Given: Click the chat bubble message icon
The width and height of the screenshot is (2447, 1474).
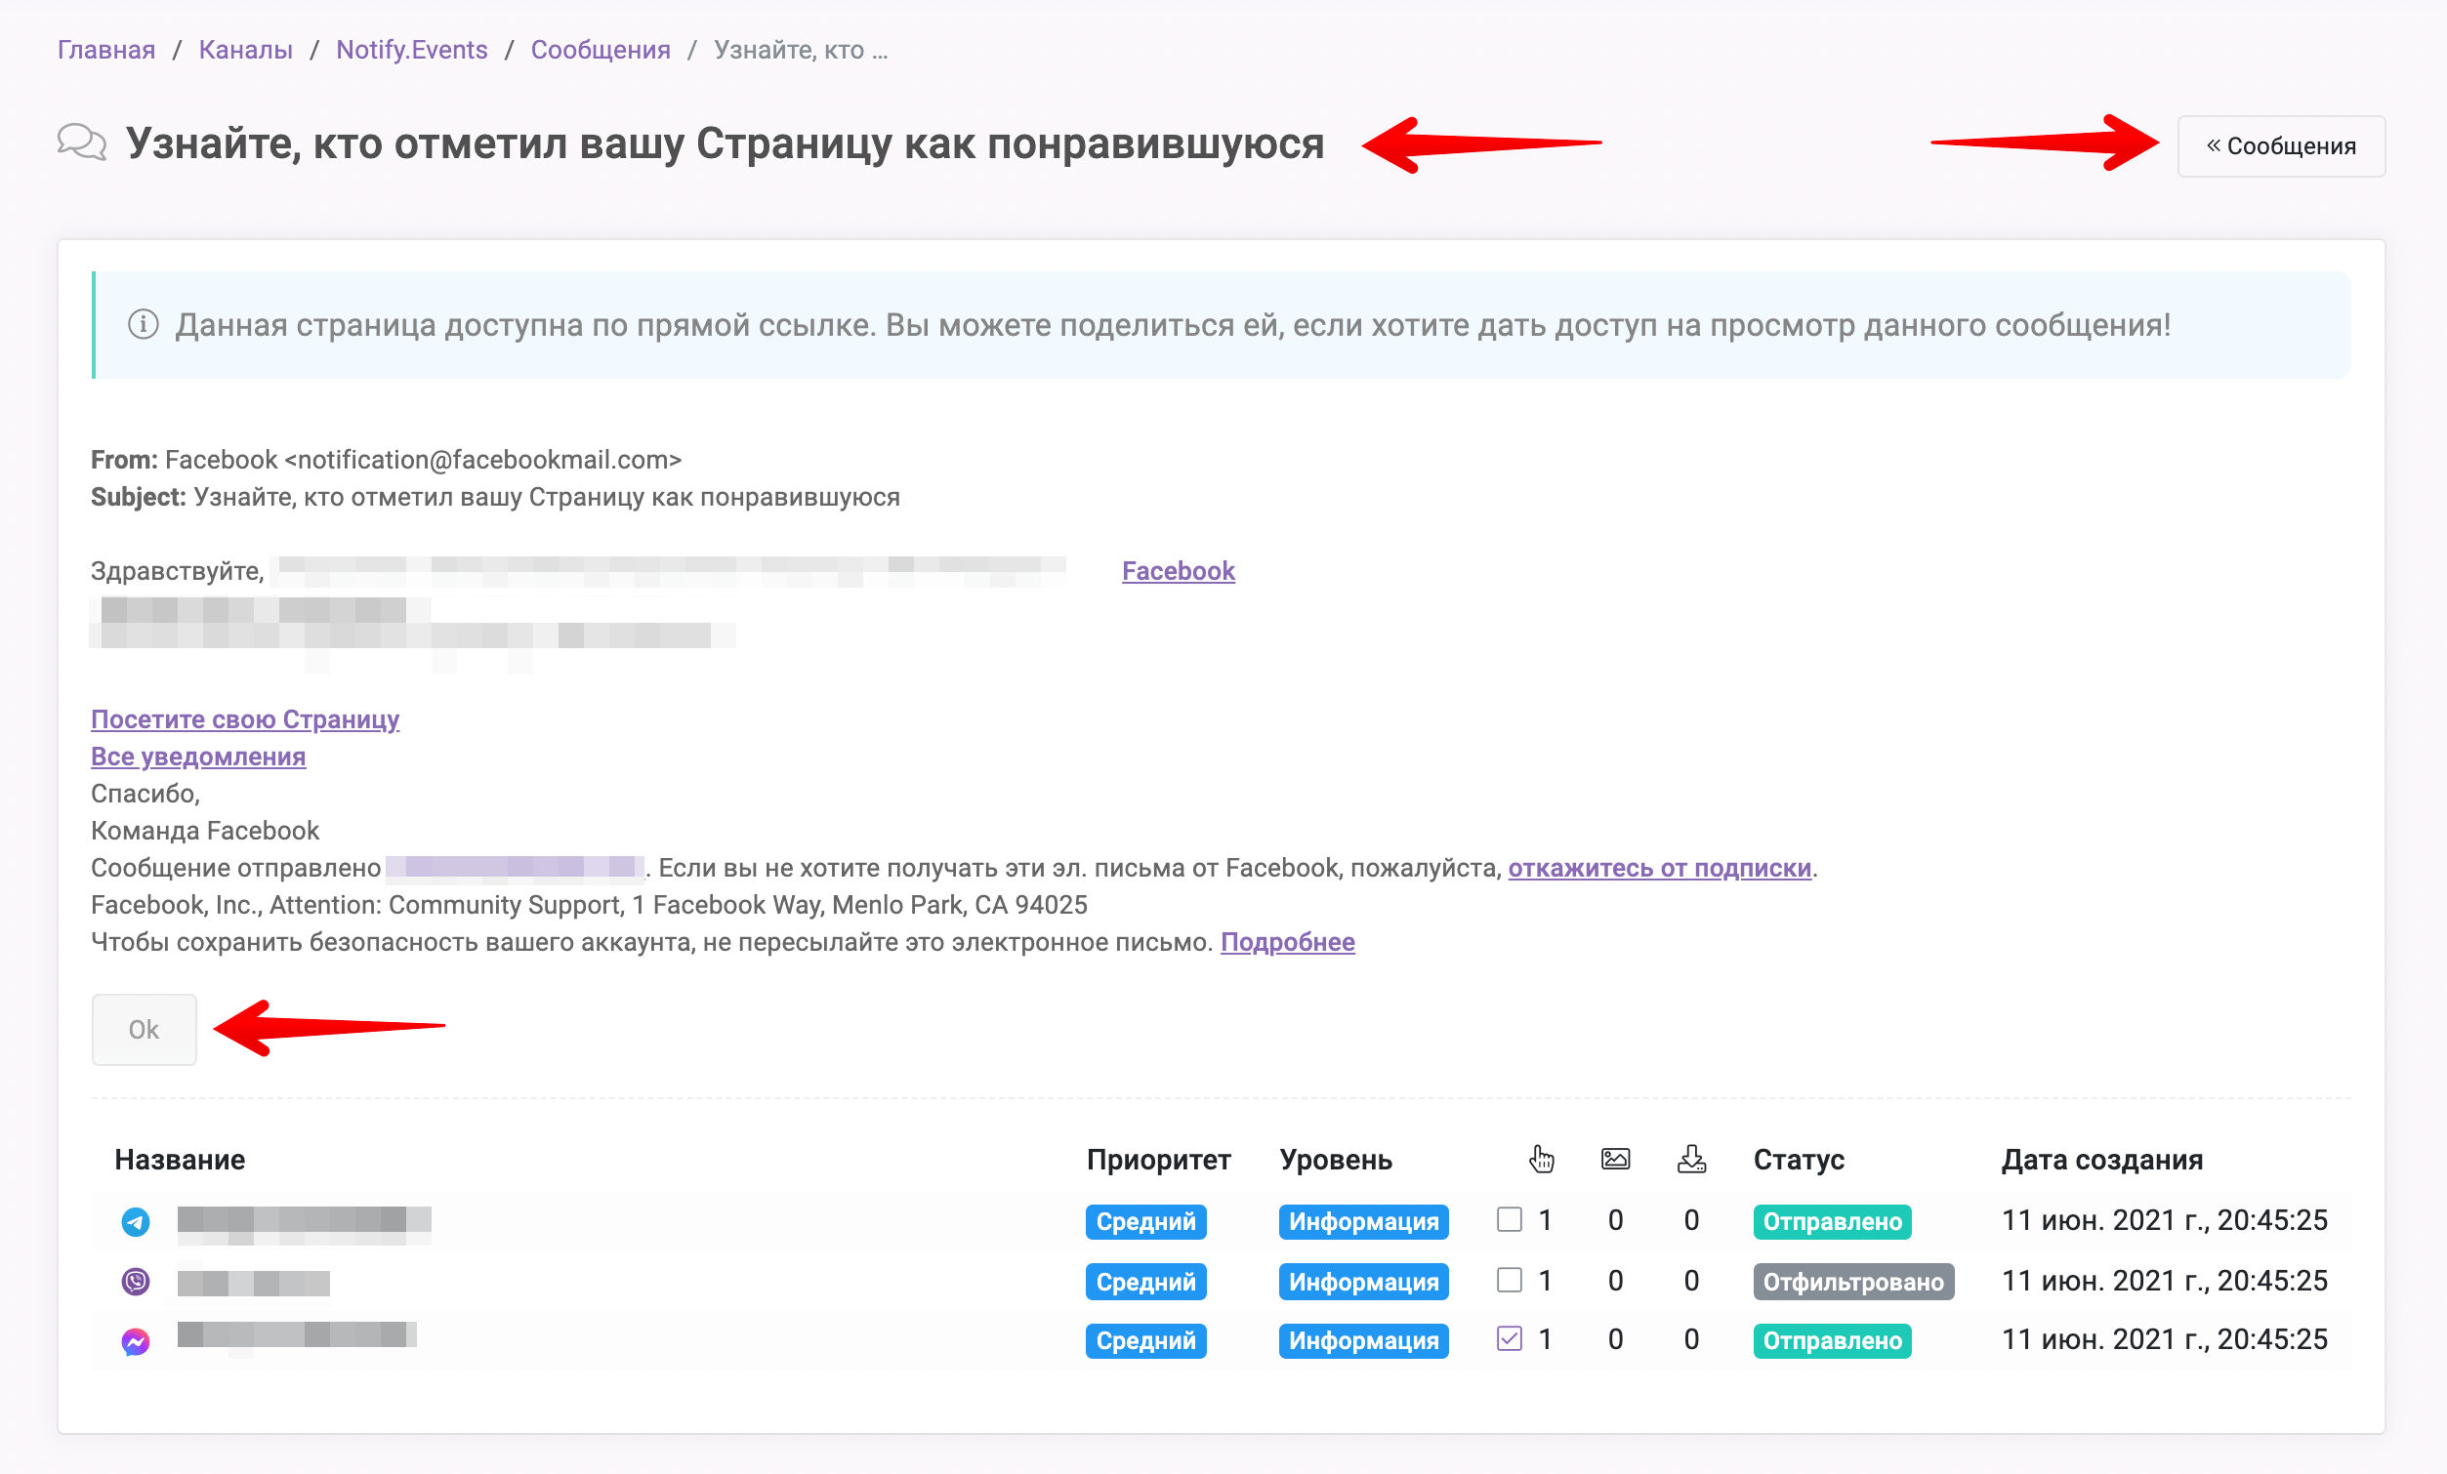Looking at the screenshot, I should pos(84,144).
